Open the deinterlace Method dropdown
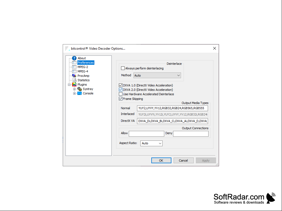This screenshot has height=211, width=282. pos(157,75)
